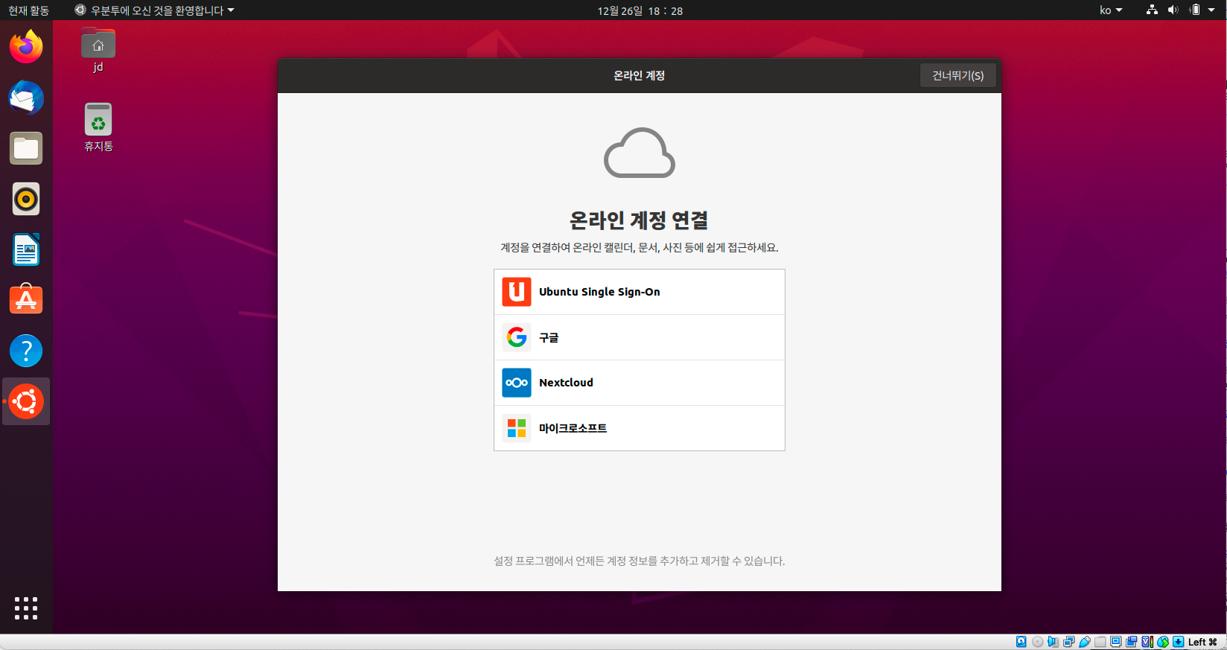
Task: Open the Files manager in dock
Action: coord(26,148)
